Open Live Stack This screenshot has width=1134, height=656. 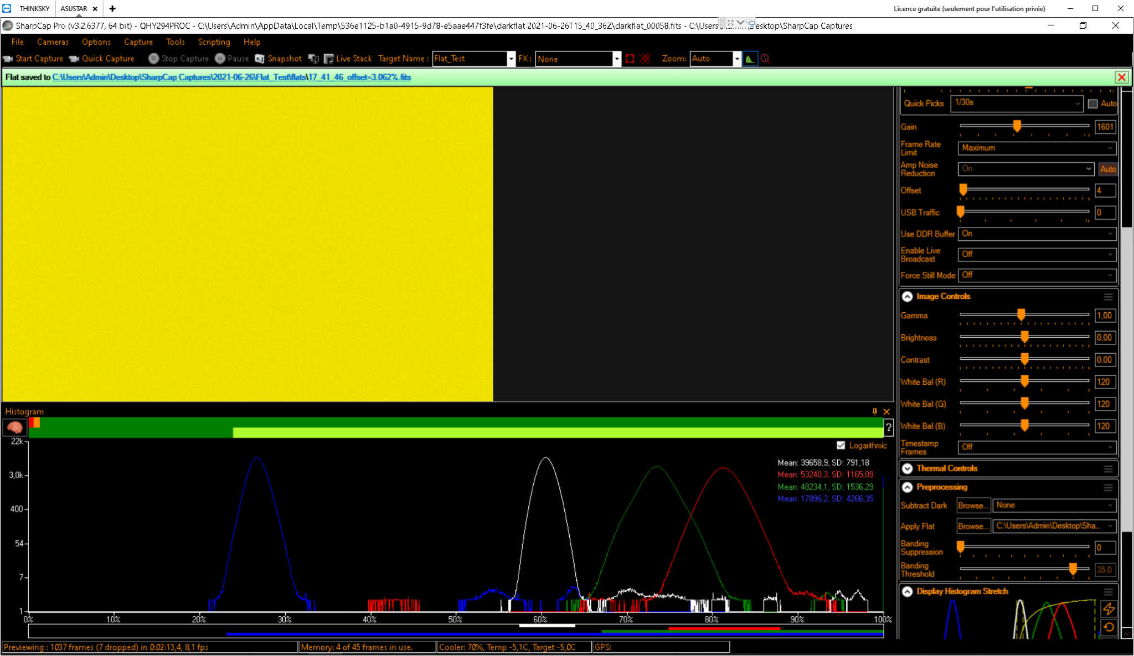click(x=348, y=59)
